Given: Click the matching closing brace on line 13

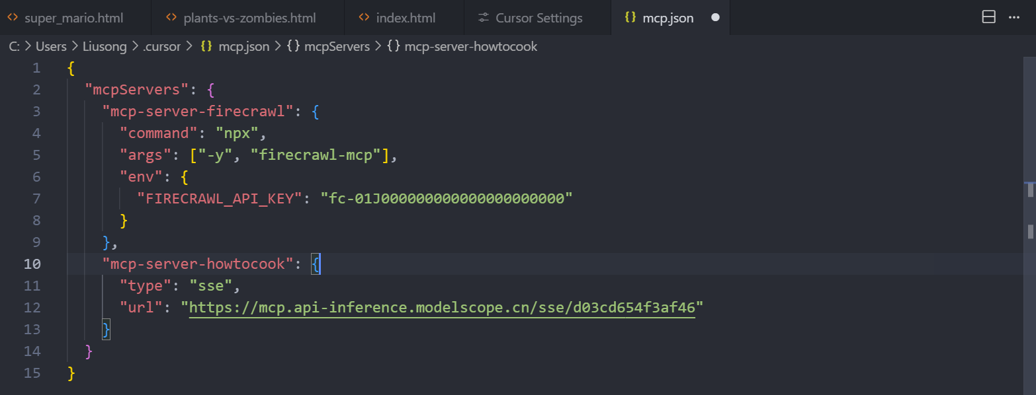Looking at the screenshot, I should tap(106, 330).
